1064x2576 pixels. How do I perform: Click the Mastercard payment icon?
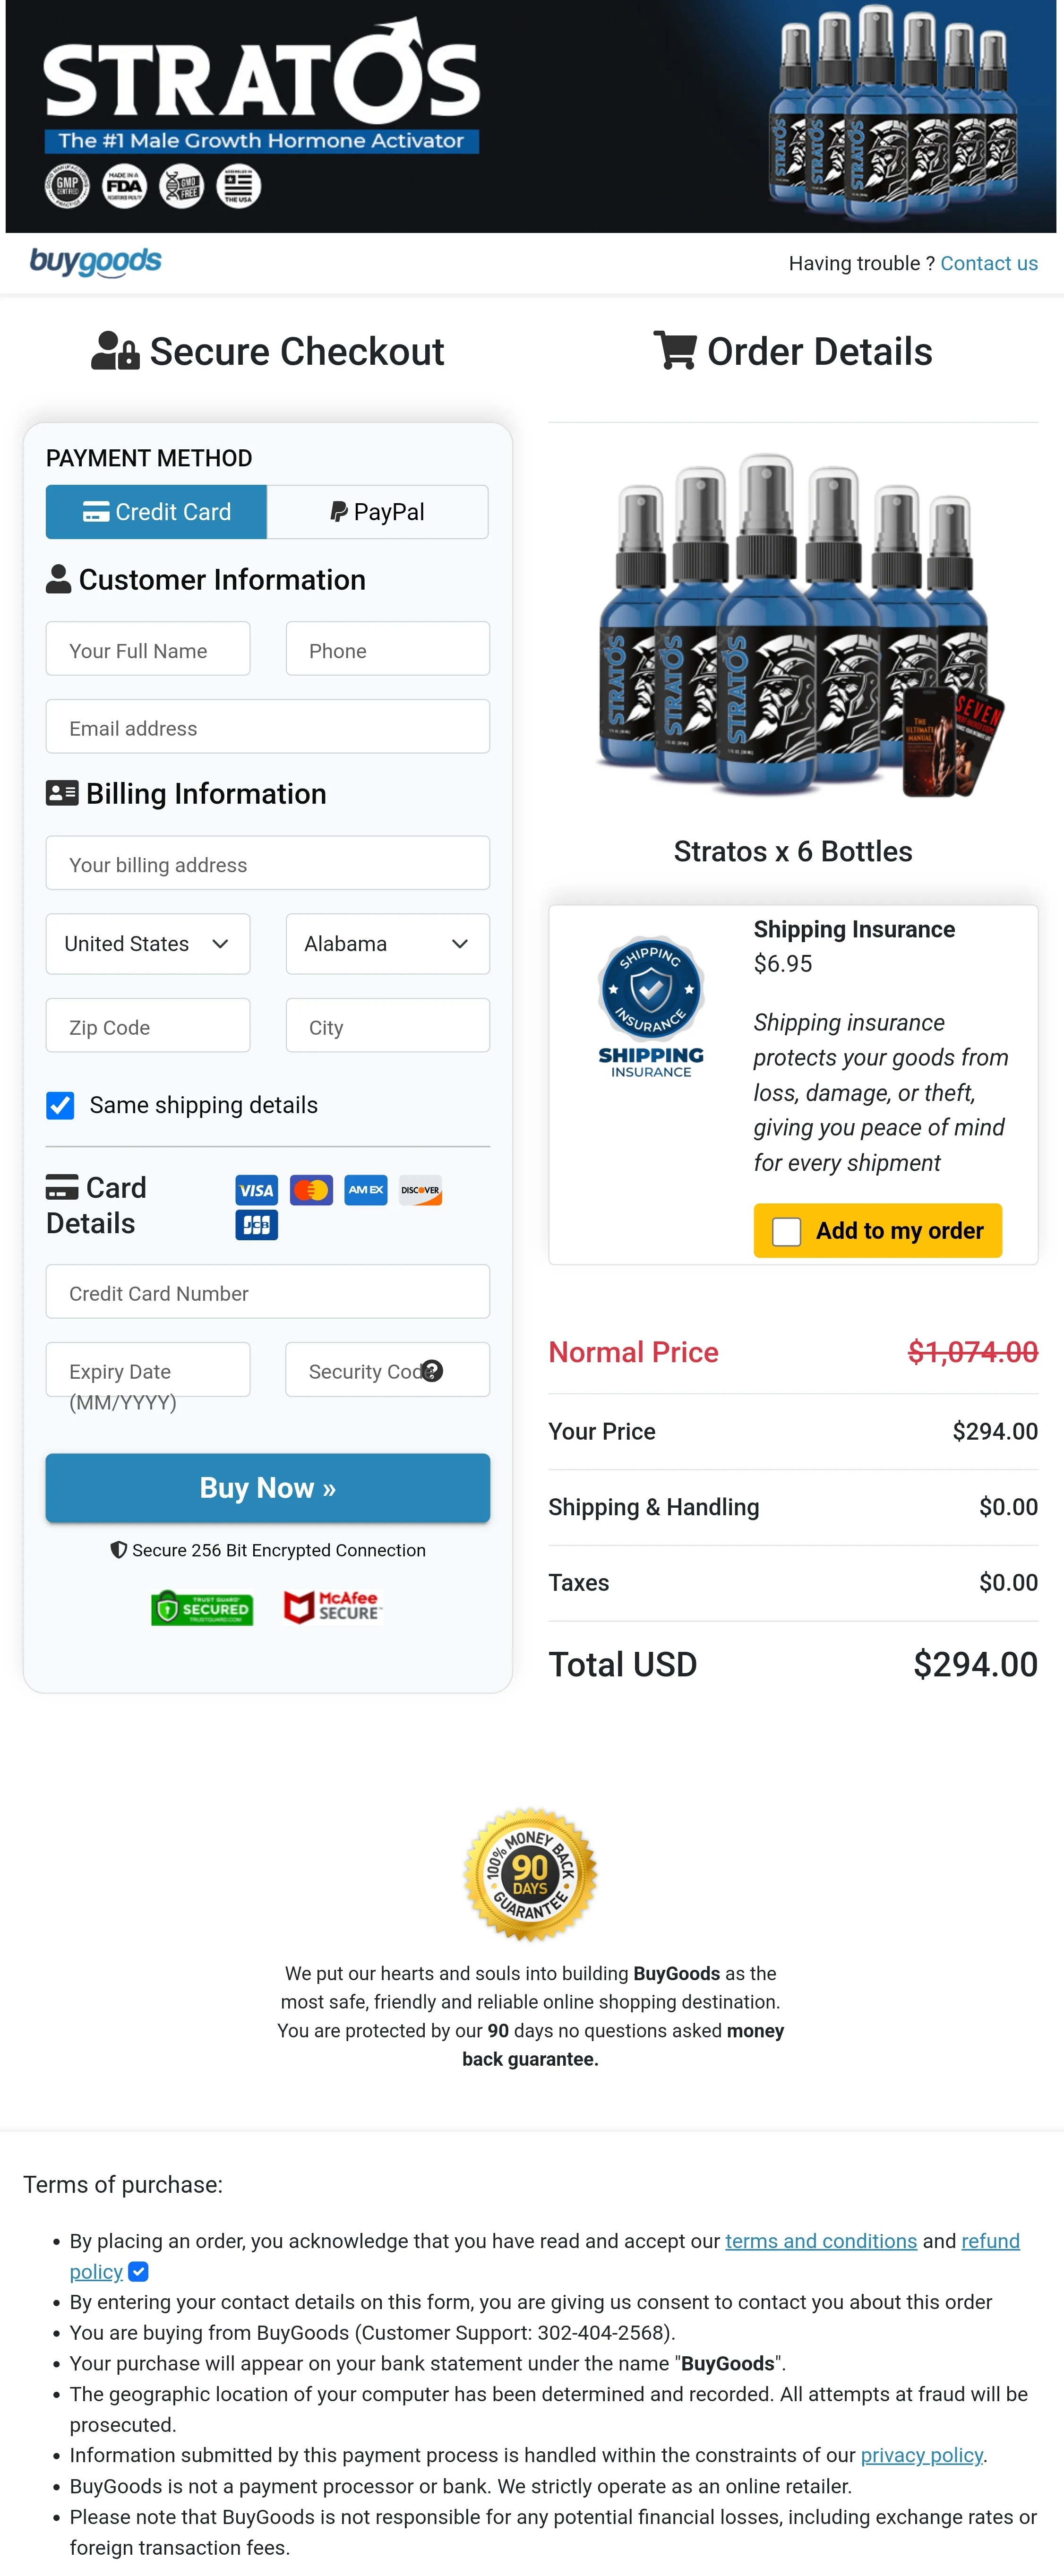(311, 1190)
